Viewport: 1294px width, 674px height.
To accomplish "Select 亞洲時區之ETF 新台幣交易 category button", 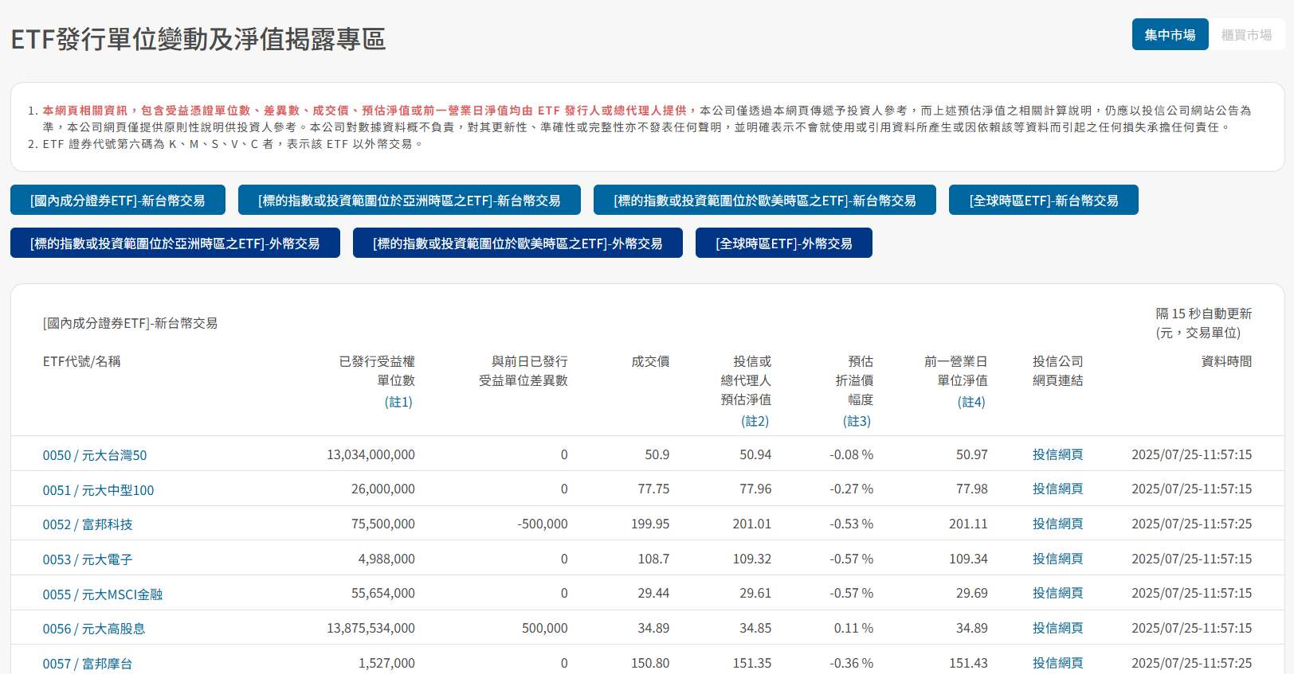I will pyautogui.click(x=410, y=200).
